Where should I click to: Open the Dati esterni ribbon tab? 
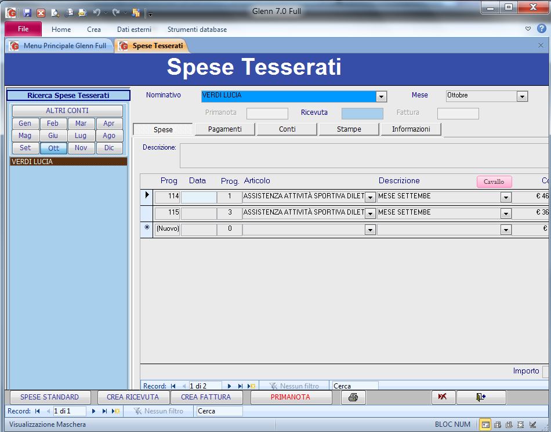pyautogui.click(x=134, y=30)
